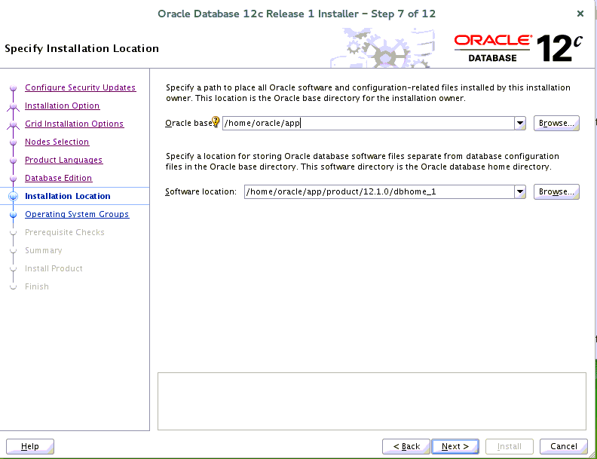Go Back to previous step

[406, 446]
